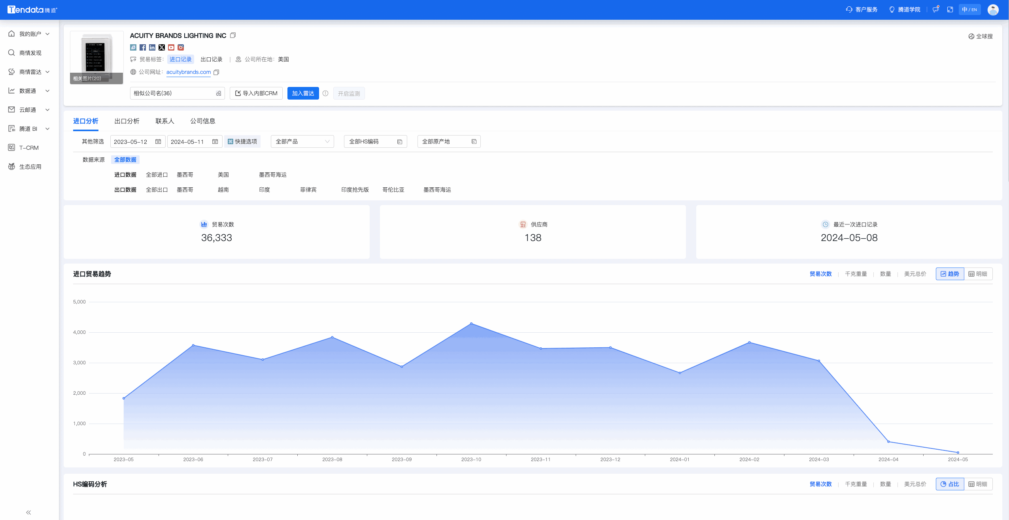Click the info icon beside 加入雷达
Image resolution: width=1009 pixels, height=520 pixels.
325,94
